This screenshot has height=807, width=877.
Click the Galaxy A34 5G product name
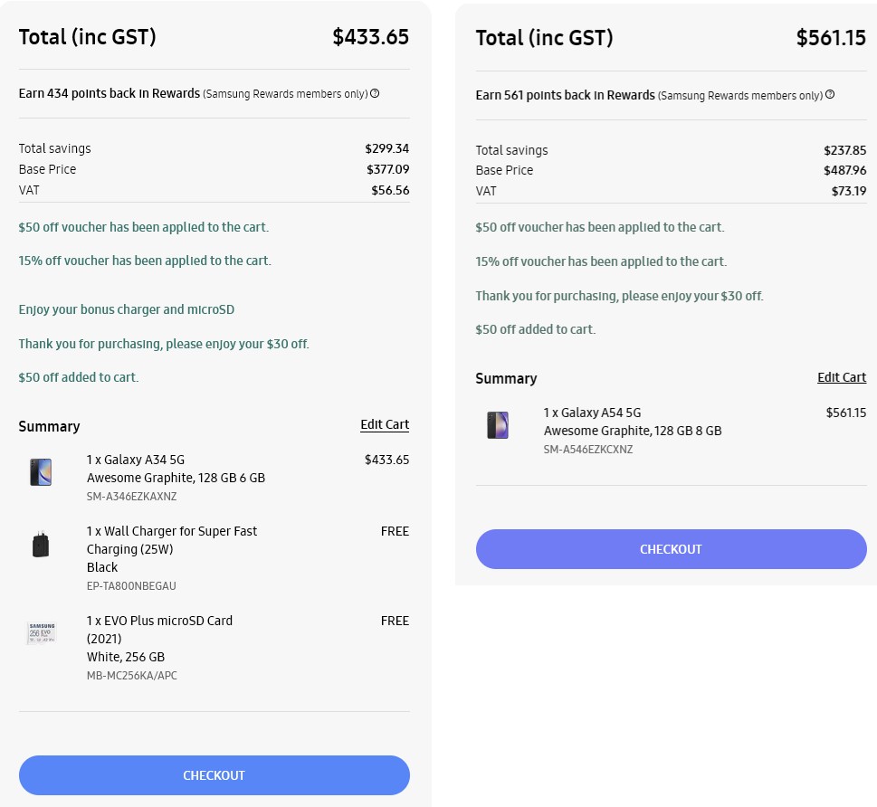point(136,460)
